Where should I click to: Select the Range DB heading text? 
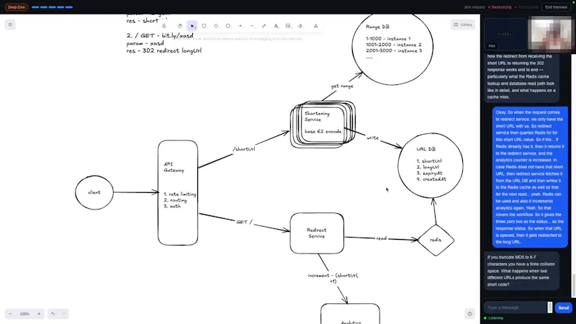pos(377,27)
